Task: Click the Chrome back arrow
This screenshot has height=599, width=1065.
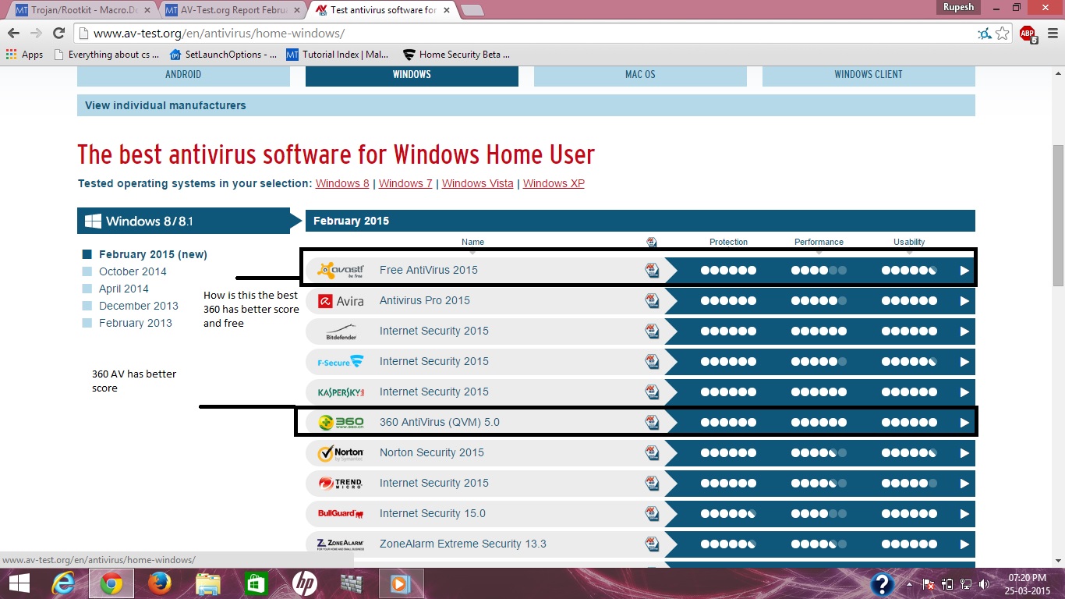Action: [x=13, y=34]
